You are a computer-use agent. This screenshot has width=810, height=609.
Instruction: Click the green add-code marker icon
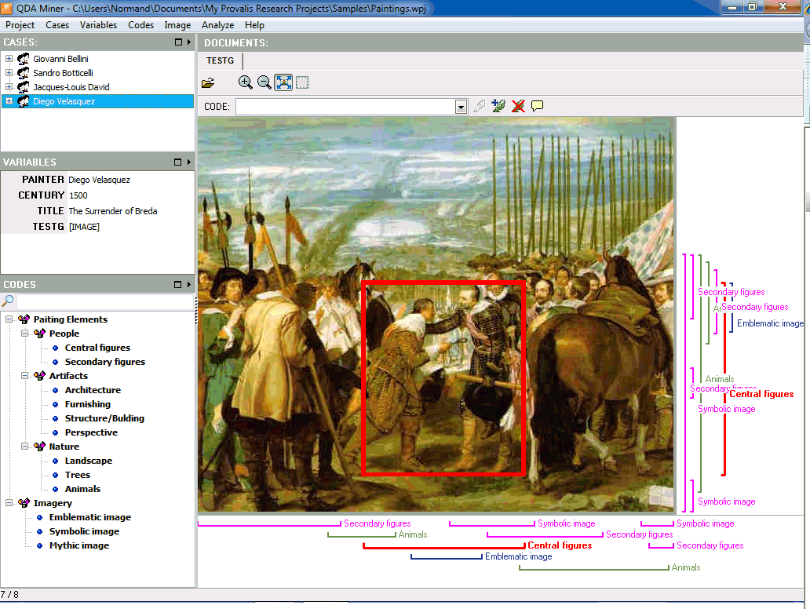[498, 106]
